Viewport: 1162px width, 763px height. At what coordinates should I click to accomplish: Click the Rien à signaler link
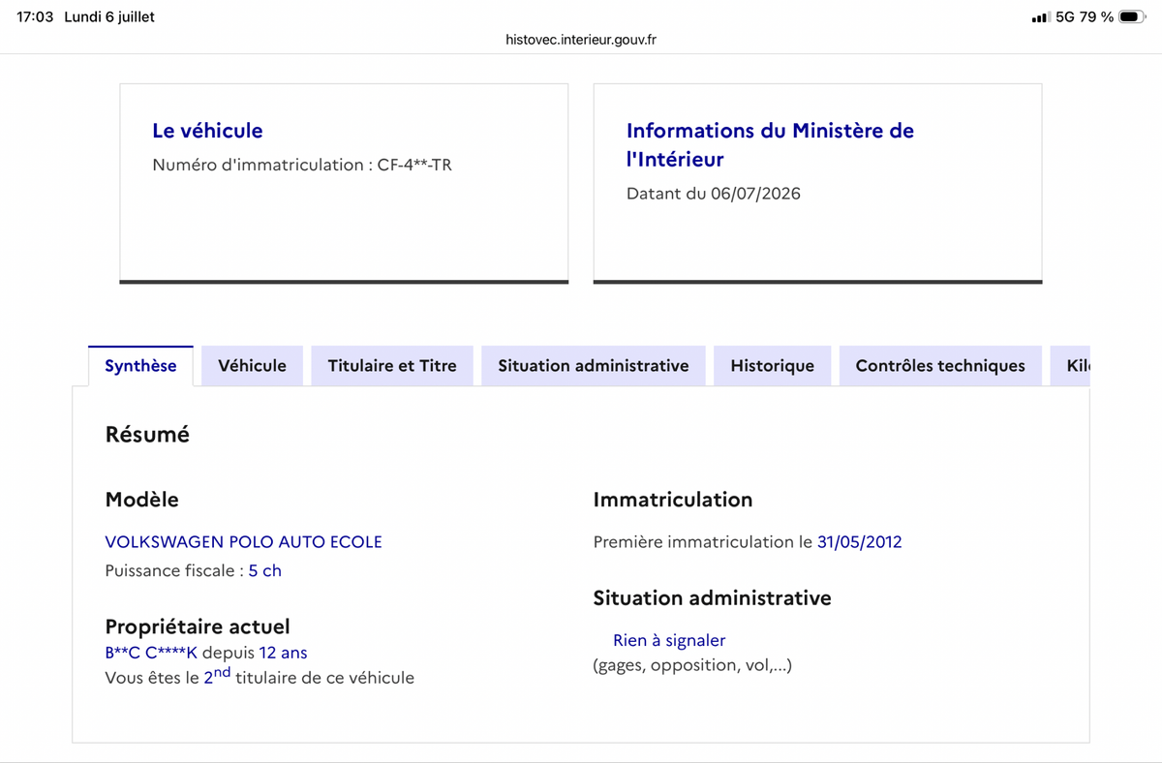coord(669,640)
